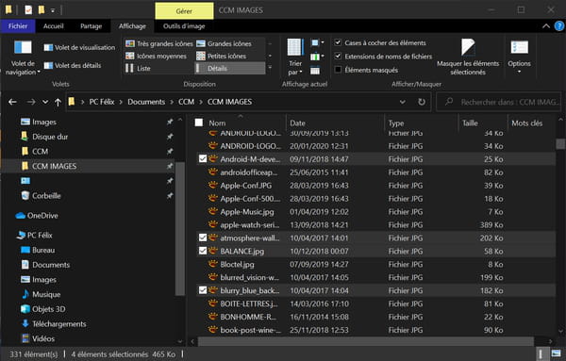Viewport: 566px width, 361px height.
Task: Toggle the Volet de visualisation pane
Action: point(79,48)
